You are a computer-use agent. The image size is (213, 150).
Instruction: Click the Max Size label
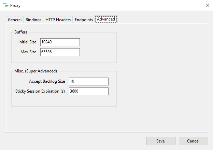(x=28, y=52)
